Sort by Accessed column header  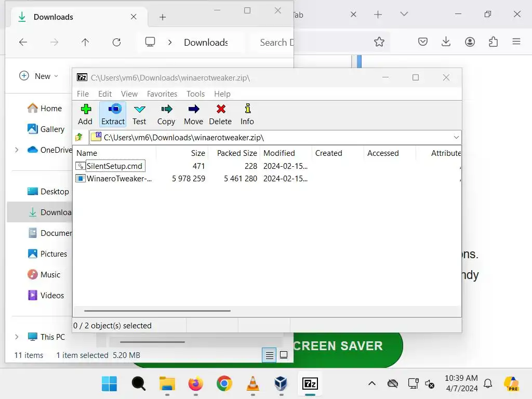point(390,153)
